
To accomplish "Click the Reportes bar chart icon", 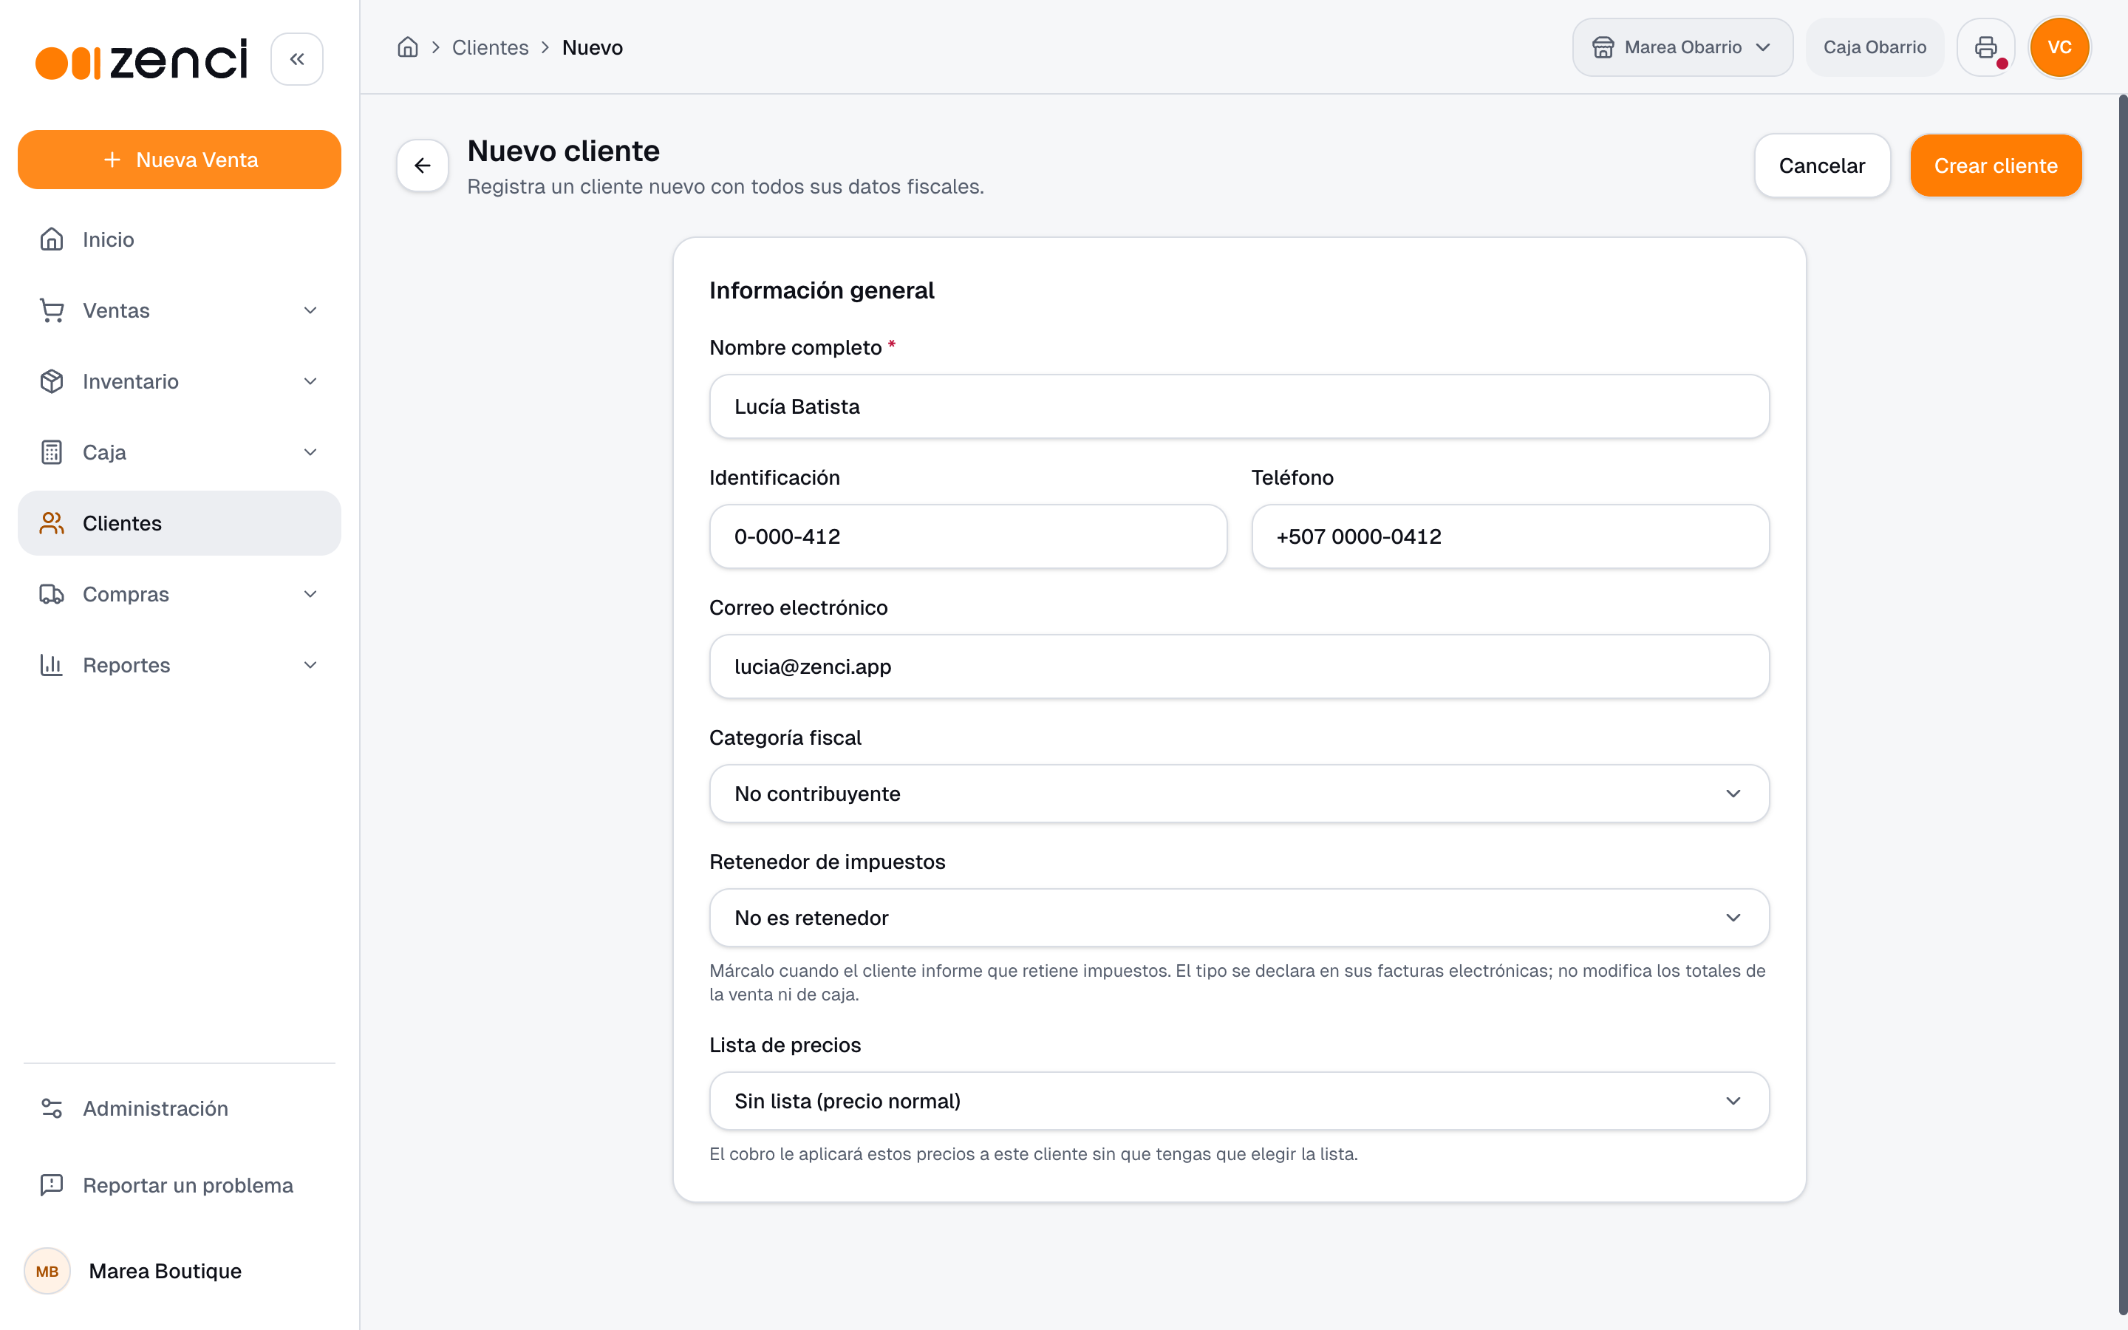I will pos(52,665).
